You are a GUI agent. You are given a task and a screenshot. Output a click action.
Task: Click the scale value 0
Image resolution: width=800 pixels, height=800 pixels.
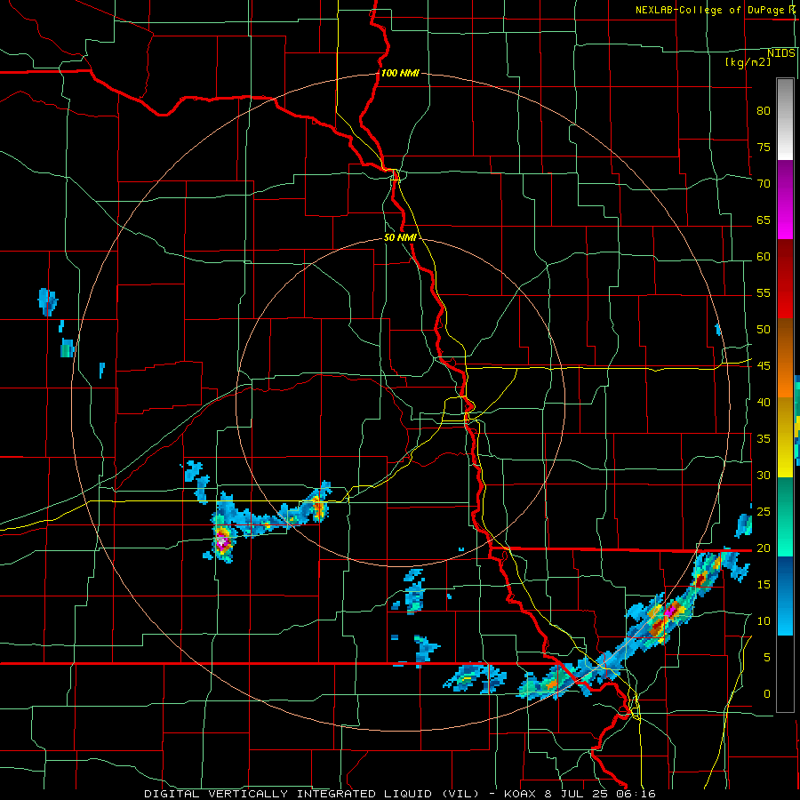(x=767, y=694)
